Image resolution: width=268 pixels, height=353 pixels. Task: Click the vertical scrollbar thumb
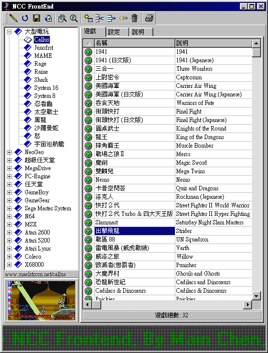(256, 52)
